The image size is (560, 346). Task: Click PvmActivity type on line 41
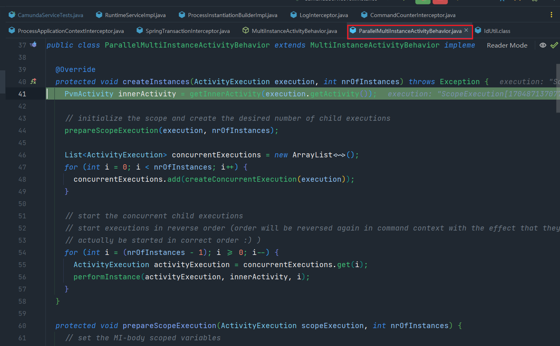coord(89,94)
